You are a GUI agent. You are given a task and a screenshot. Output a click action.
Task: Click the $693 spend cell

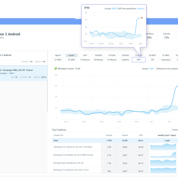click(125, 147)
